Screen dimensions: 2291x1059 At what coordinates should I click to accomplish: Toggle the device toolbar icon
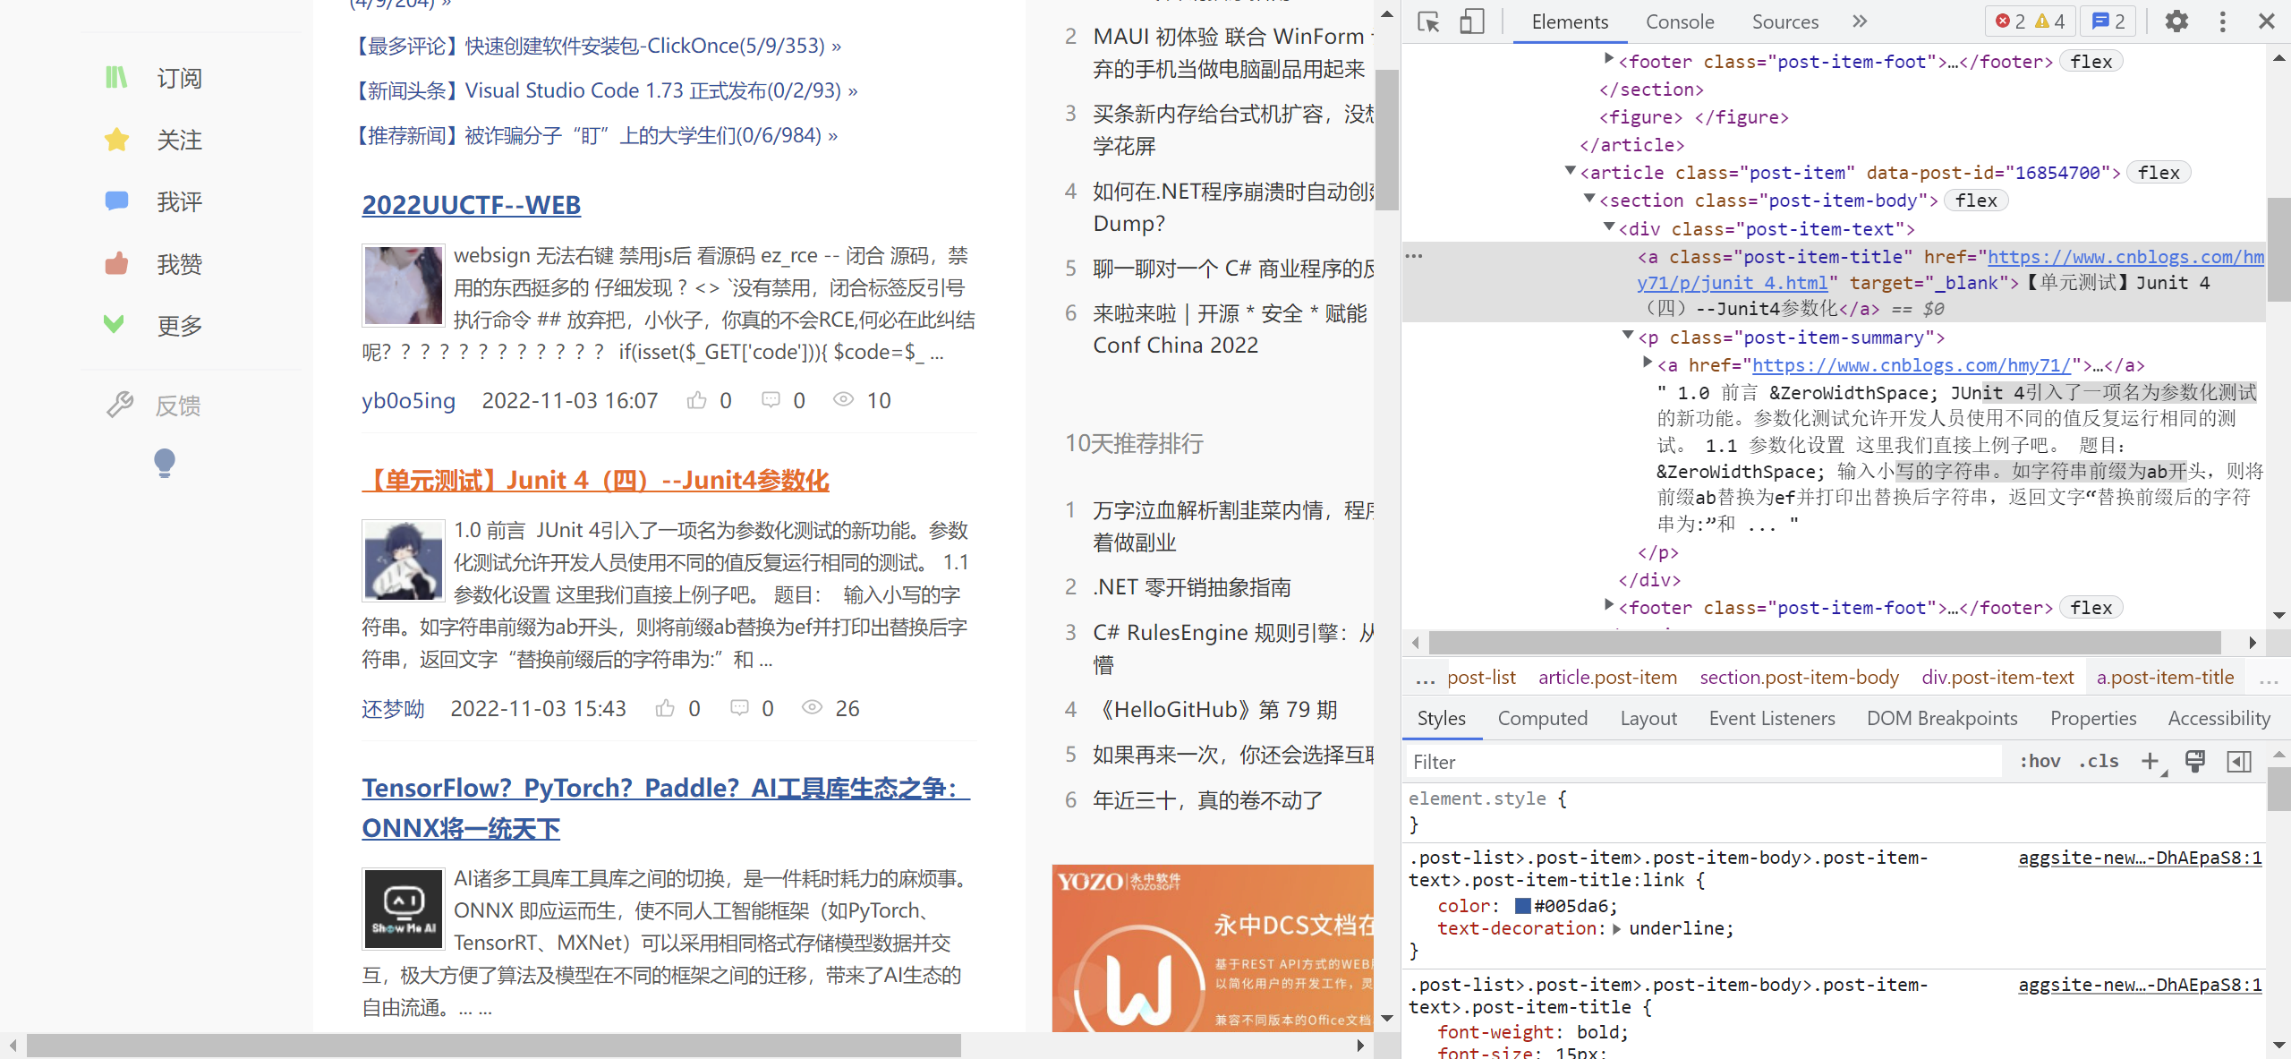click(1471, 21)
